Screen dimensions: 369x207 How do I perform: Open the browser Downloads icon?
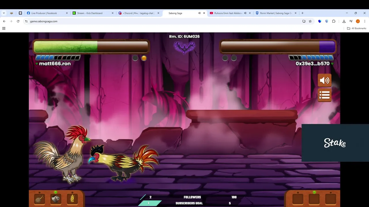point(344,21)
